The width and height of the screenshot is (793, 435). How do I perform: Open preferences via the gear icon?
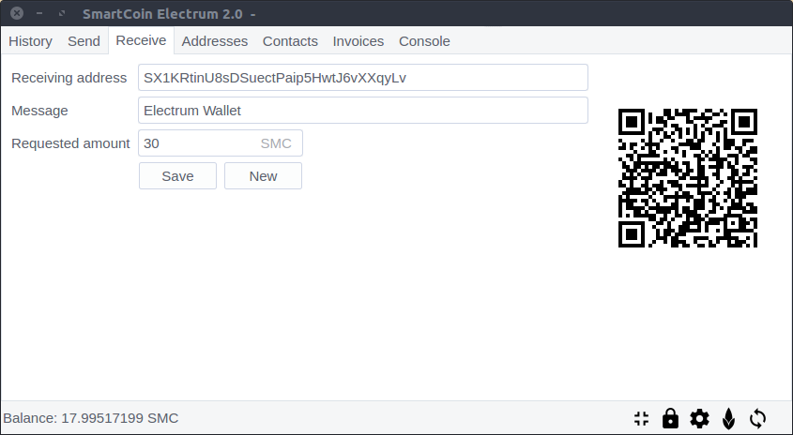click(699, 418)
